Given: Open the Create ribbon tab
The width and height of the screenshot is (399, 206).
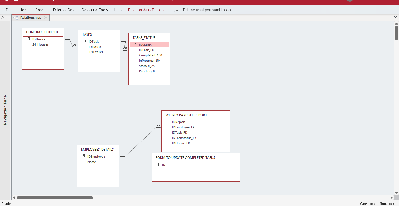Looking at the screenshot, I should 41,10.
